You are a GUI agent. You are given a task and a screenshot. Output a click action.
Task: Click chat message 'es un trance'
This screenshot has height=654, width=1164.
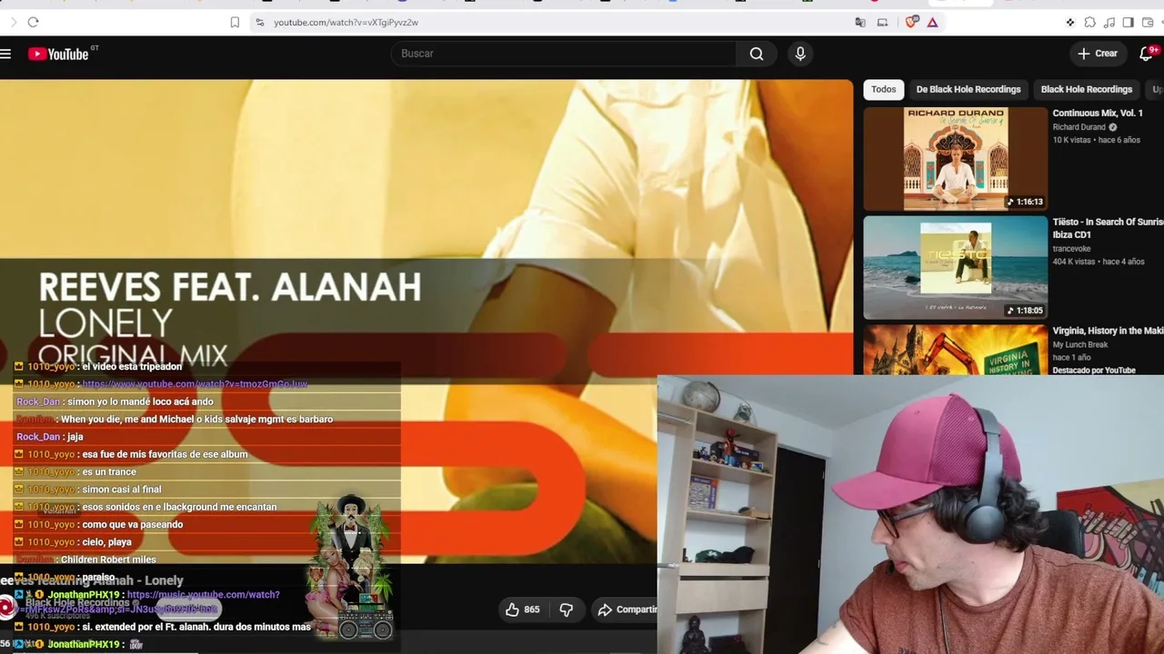(x=109, y=472)
